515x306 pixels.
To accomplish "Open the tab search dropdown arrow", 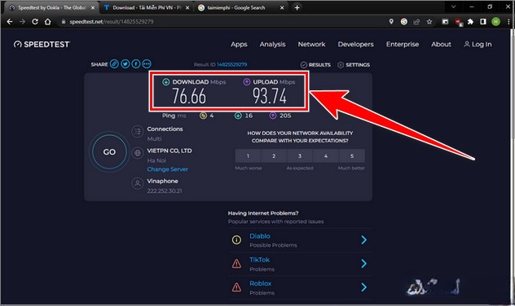I will [x=454, y=7].
